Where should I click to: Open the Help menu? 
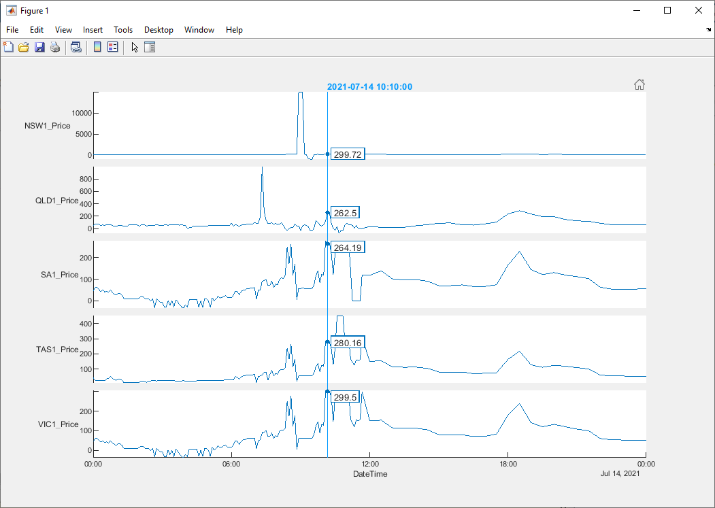pos(234,30)
